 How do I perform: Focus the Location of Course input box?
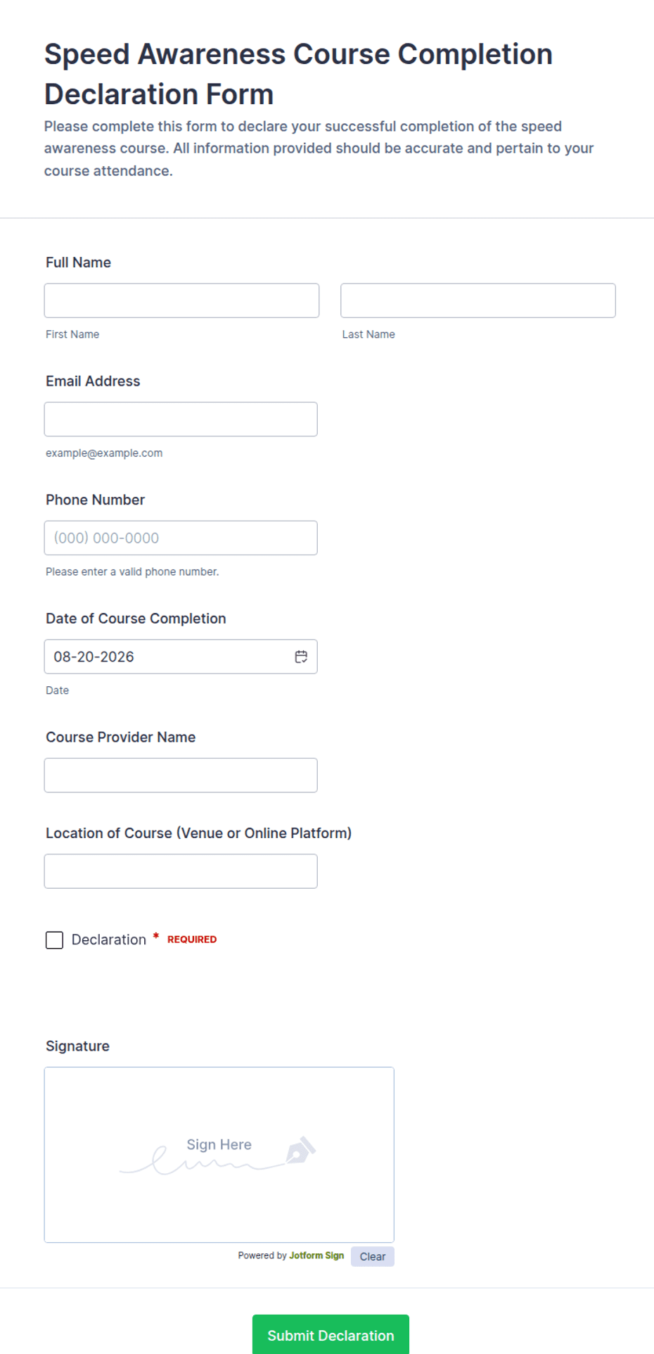[x=181, y=871]
